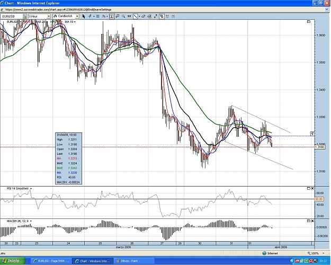Switch to EURUSD - Page taskbar window
Screen dimensions: 331x265
51,261
